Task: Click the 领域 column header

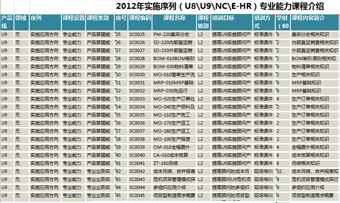Action: pos(22,22)
